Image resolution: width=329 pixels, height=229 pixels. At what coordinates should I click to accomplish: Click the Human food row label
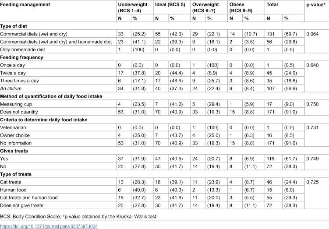click(13, 190)
